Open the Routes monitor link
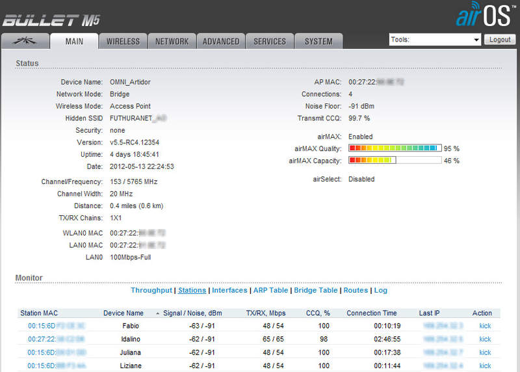The height and width of the screenshot is (372, 520). (356, 290)
